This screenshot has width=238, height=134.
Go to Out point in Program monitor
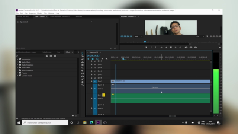(x=180, y=47)
